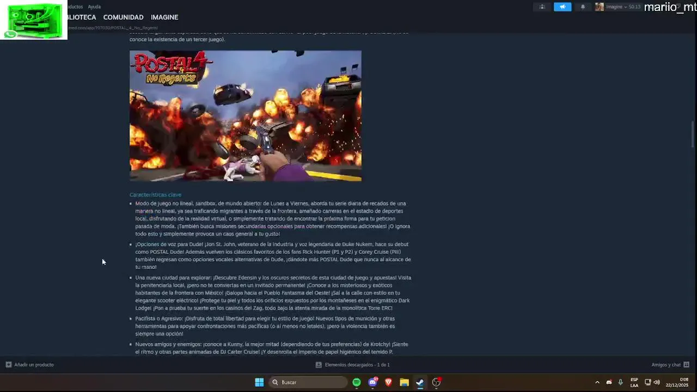Click the volume speaker tray icon
The height and width of the screenshot is (392, 697).
657,382
